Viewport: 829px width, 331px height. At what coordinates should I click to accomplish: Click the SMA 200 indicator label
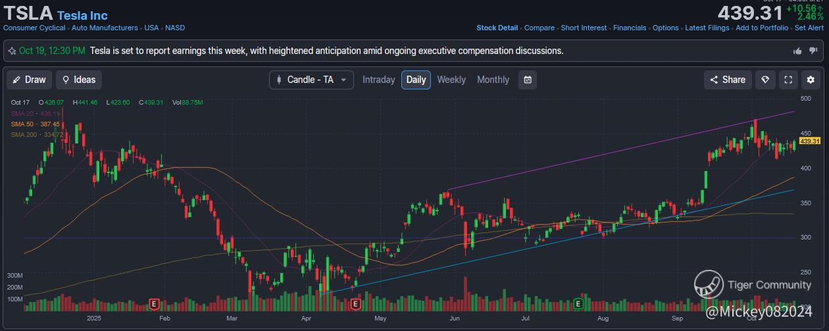click(x=38, y=135)
